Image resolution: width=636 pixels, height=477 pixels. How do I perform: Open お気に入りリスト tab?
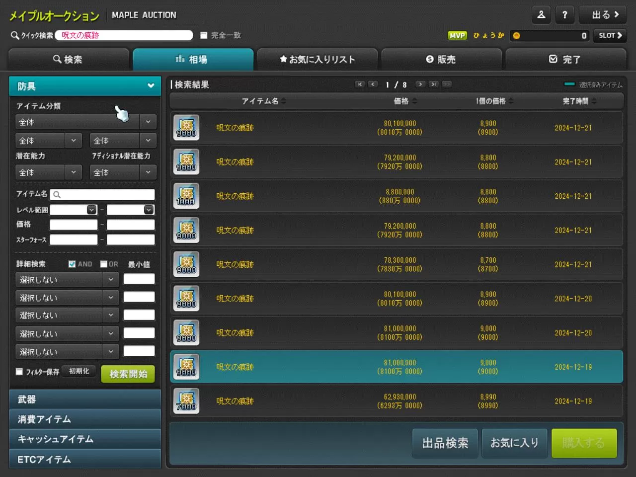[x=317, y=59]
